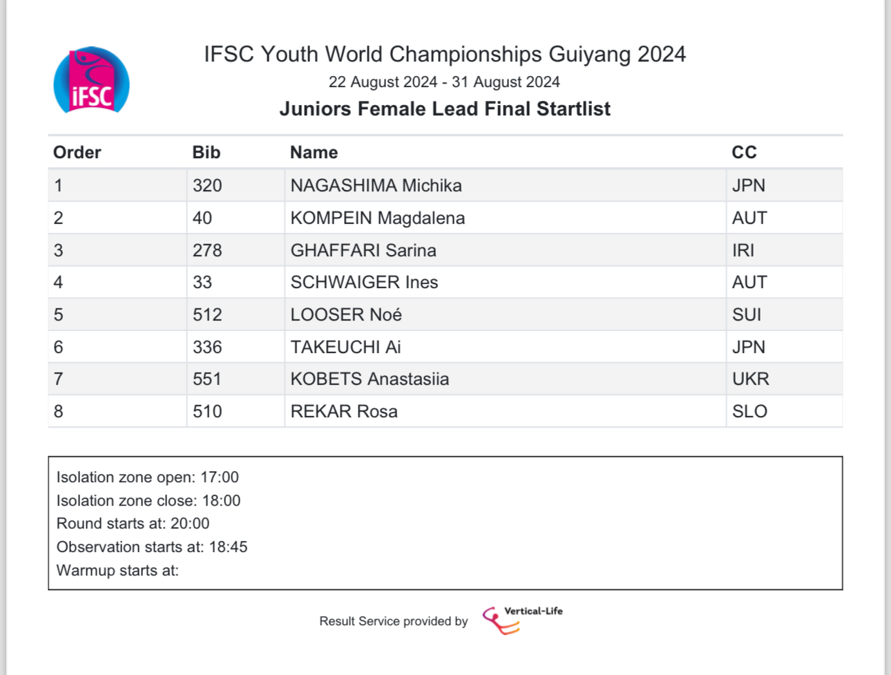Click TAKEUCHI Ai's name

click(345, 347)
